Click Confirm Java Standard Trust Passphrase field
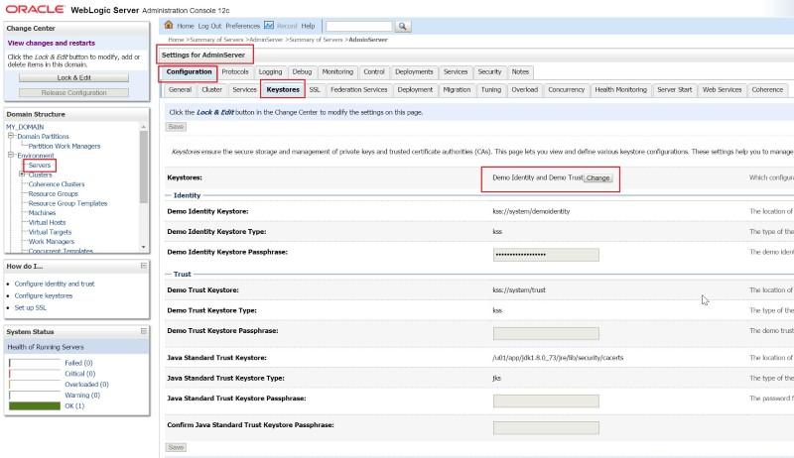794x458 pixels. [546, 427]
